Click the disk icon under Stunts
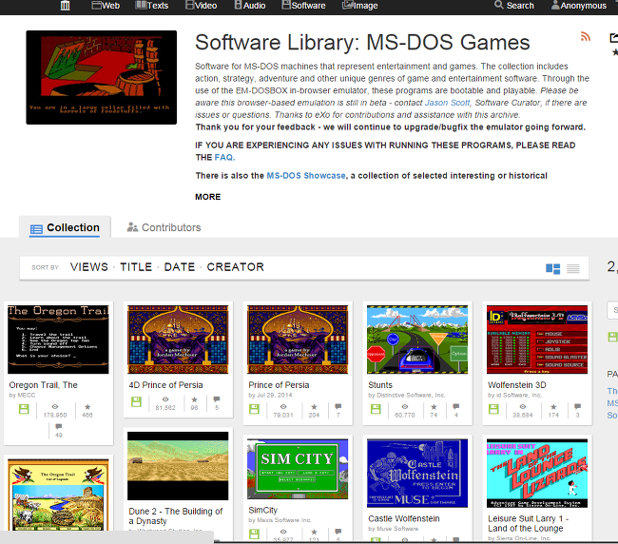Viewport: 618px width, 544px height. click(x=376, y=409)
